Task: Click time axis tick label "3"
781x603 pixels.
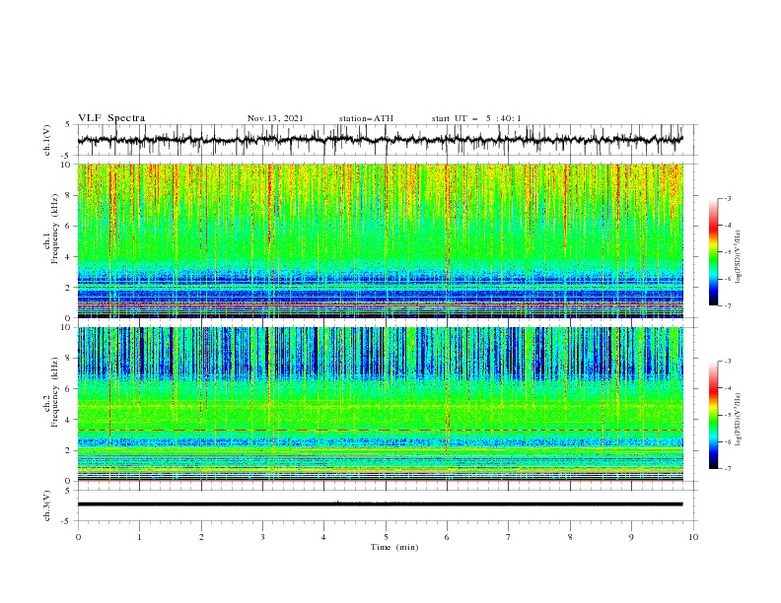Action: pos(262,537)
